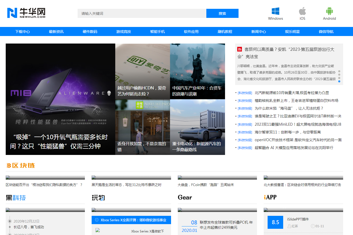Open 植韵核桃乳全新上市 article
The height and width of the screenshot is (235, 353).
[x=296, y=101]
